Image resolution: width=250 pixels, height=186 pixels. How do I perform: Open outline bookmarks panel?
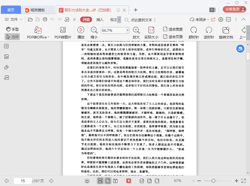tap(6, 46)
